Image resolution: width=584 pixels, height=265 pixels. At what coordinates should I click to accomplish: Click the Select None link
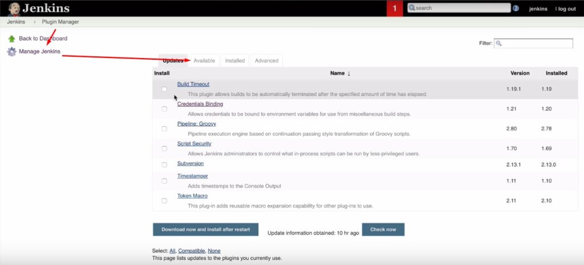(x=214, y=251)
